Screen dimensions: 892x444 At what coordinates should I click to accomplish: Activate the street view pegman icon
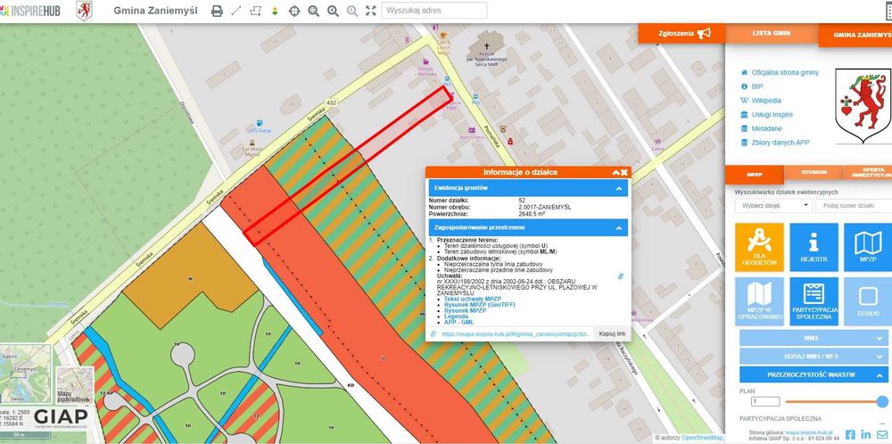pos(275,11)
